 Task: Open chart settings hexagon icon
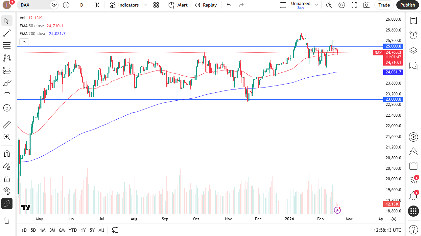(x=342, y=5)
